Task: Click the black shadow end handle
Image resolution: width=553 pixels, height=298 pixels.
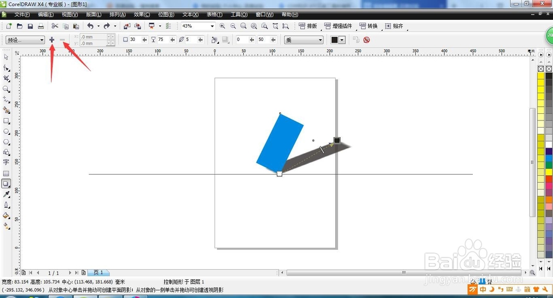Action: click(x=337, y=140)
